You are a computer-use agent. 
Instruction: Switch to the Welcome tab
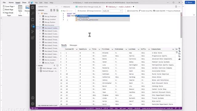click(x=66, y=7)
